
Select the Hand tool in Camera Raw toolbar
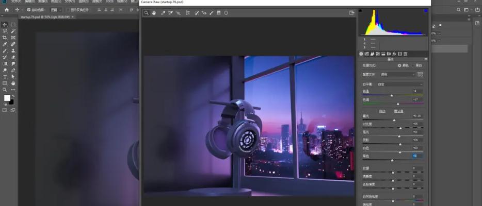(154, 13)
